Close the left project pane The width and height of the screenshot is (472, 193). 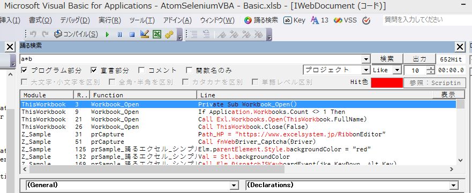(10, 47)
